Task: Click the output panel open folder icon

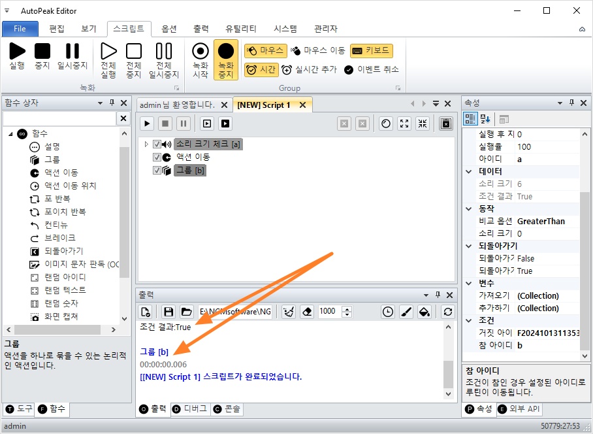Action: 186,312
